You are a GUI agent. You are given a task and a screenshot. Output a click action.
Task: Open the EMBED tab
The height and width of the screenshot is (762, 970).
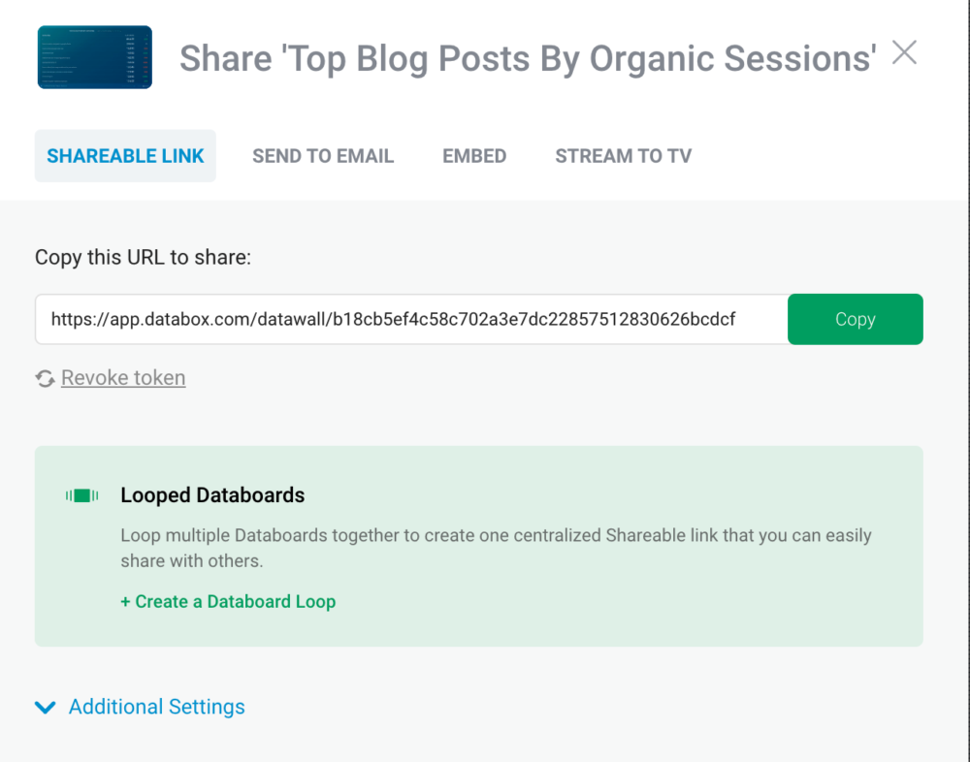click(474, 155)
